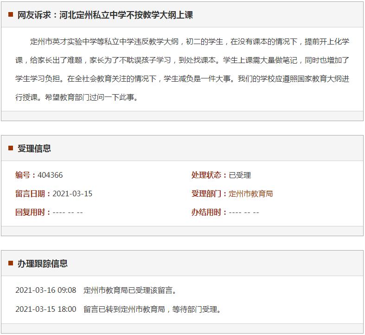365x335 pixels.
Task: Click the message date 2021-03-15 value
Action: [72, 194]
